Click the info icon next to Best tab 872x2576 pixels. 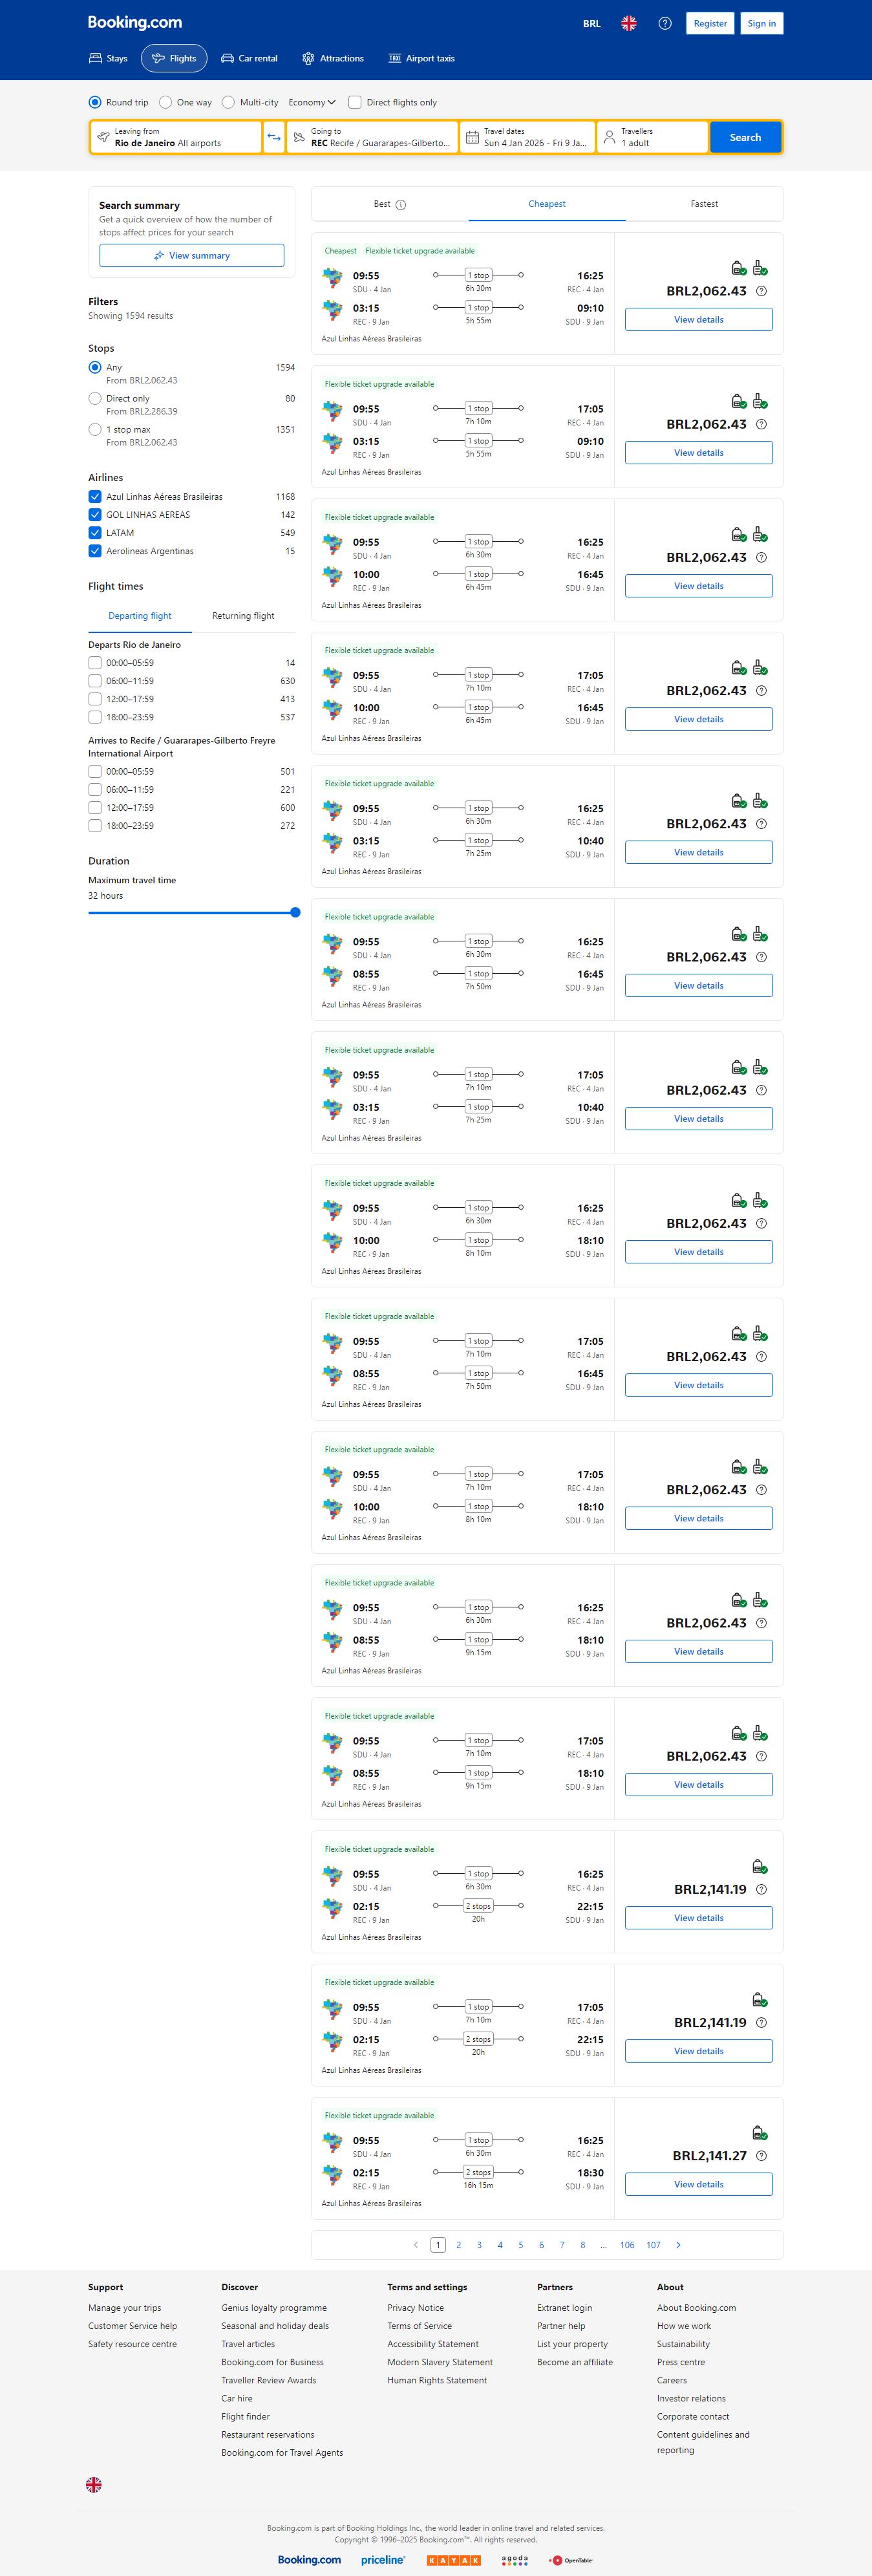[x=401, y=205]
